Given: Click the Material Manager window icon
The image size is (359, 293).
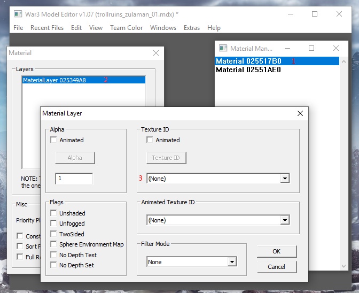Looking at the screenshot, I should point(223,48).
